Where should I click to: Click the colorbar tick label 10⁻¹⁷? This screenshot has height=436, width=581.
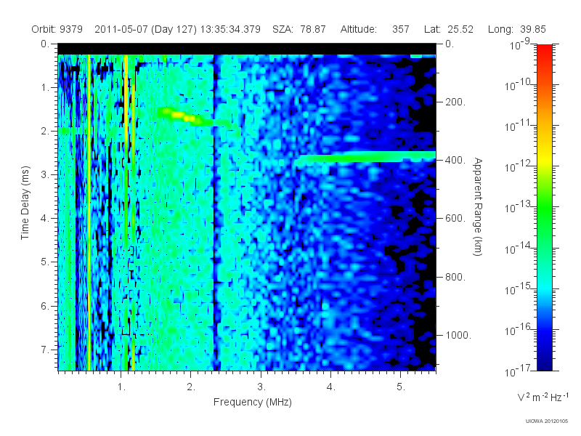tap(518, 371)
